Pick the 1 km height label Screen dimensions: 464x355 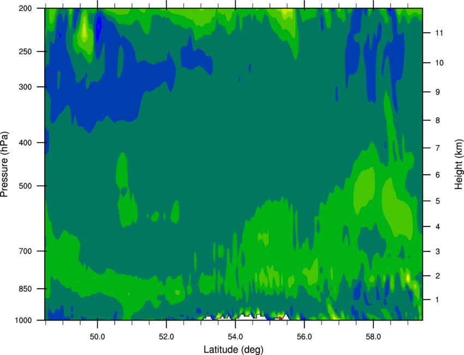[x=437, y=300]
